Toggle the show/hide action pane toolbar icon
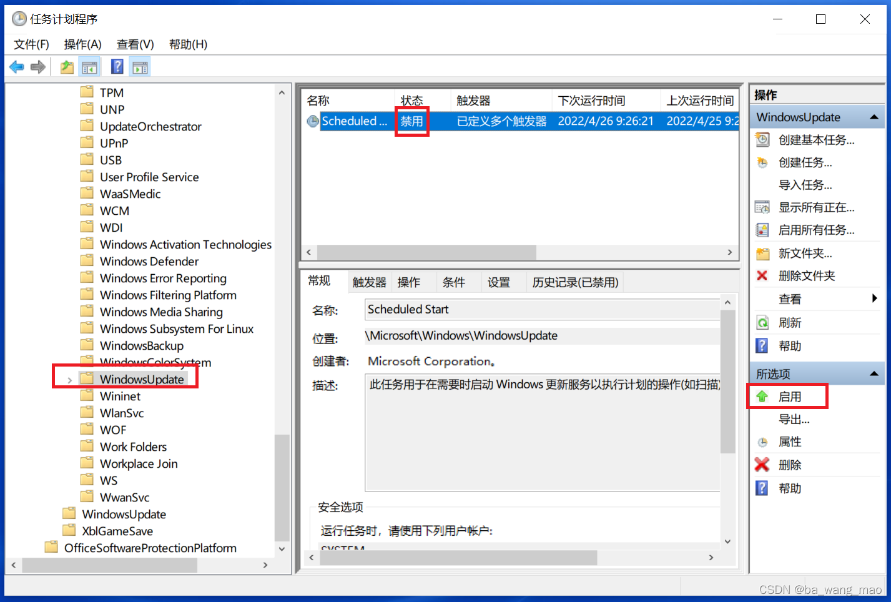The image size is (891, 602). (140, 67)
